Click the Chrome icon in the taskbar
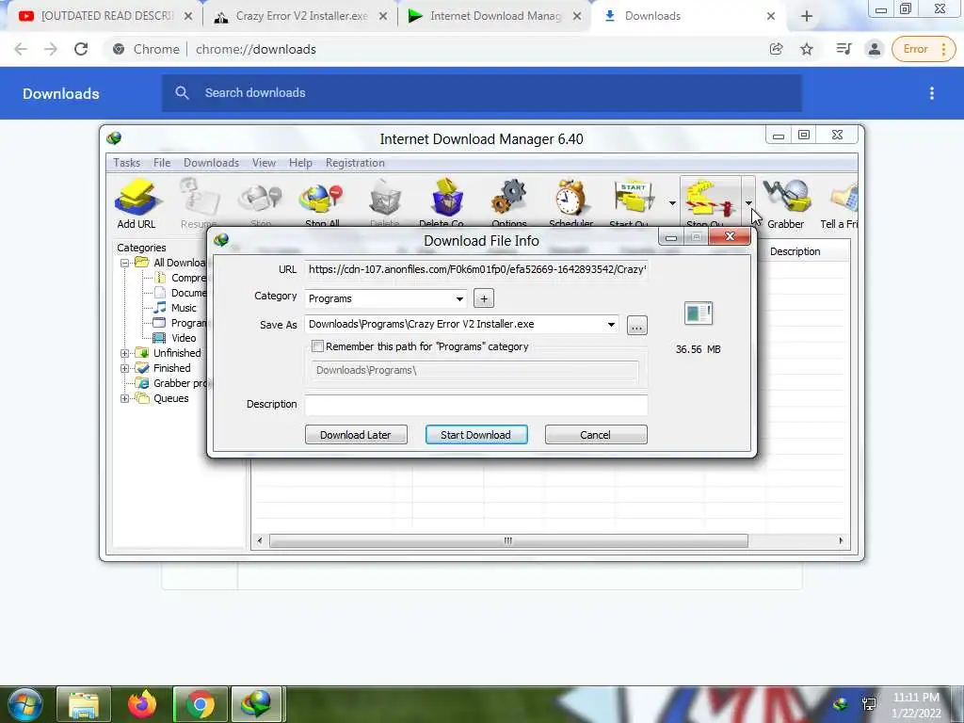Screen dimensions: 964x723 [x=200, y=704]
